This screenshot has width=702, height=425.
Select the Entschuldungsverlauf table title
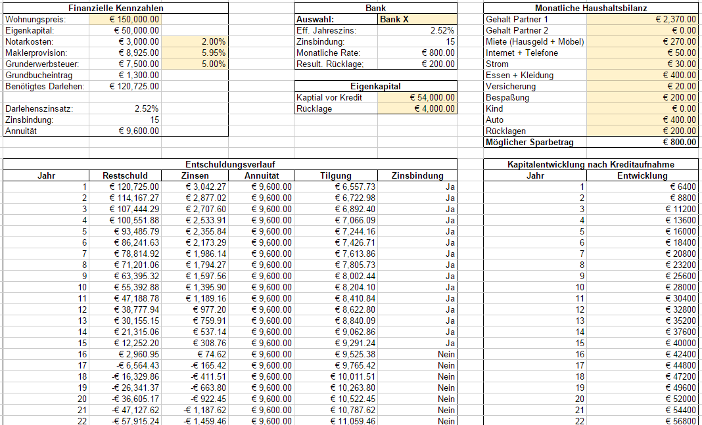click(229, 164)
